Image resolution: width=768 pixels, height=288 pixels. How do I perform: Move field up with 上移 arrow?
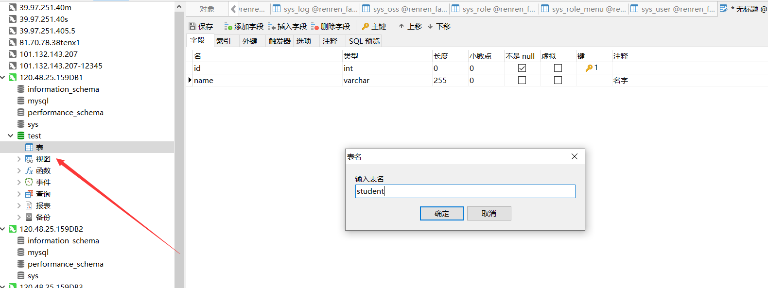click(401, 27)
